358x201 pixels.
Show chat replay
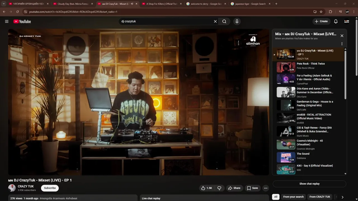pos(309,184)
